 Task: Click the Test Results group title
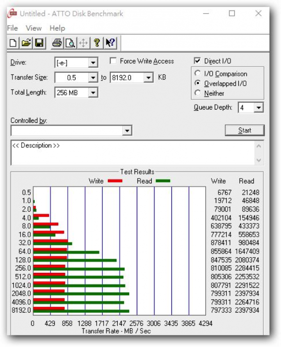137,172
